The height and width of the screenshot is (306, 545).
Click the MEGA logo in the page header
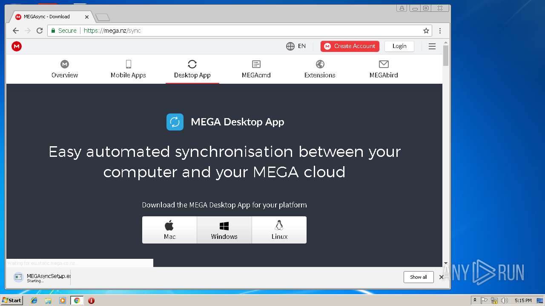(17, 46)
